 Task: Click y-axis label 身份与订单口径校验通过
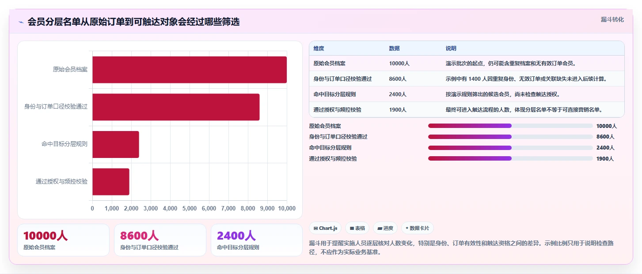(56, 107)
